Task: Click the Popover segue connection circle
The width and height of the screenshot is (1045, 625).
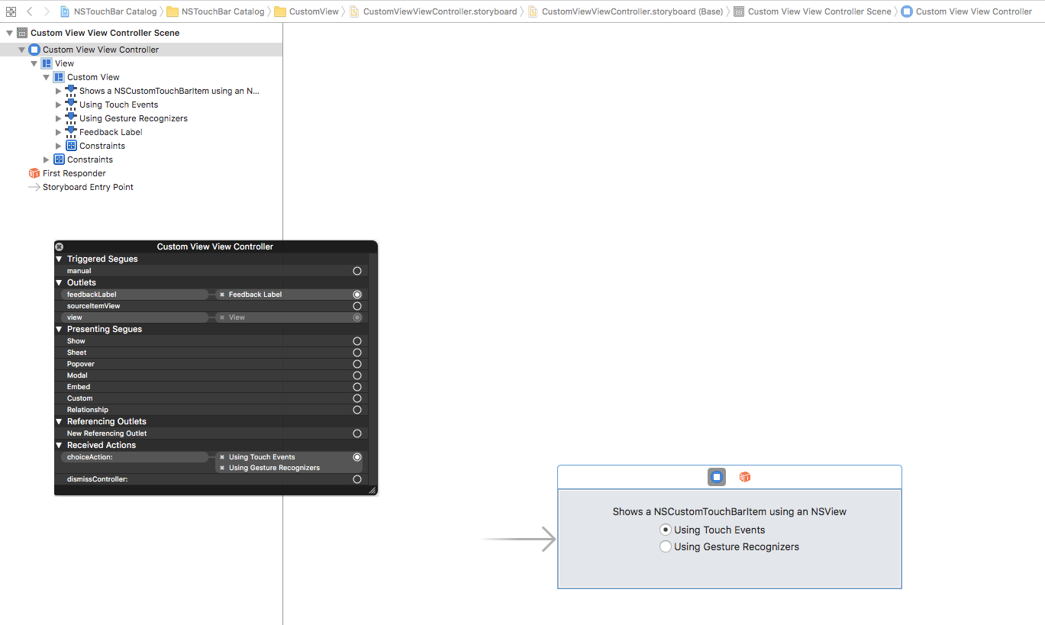Action: (x=357, y=364)
